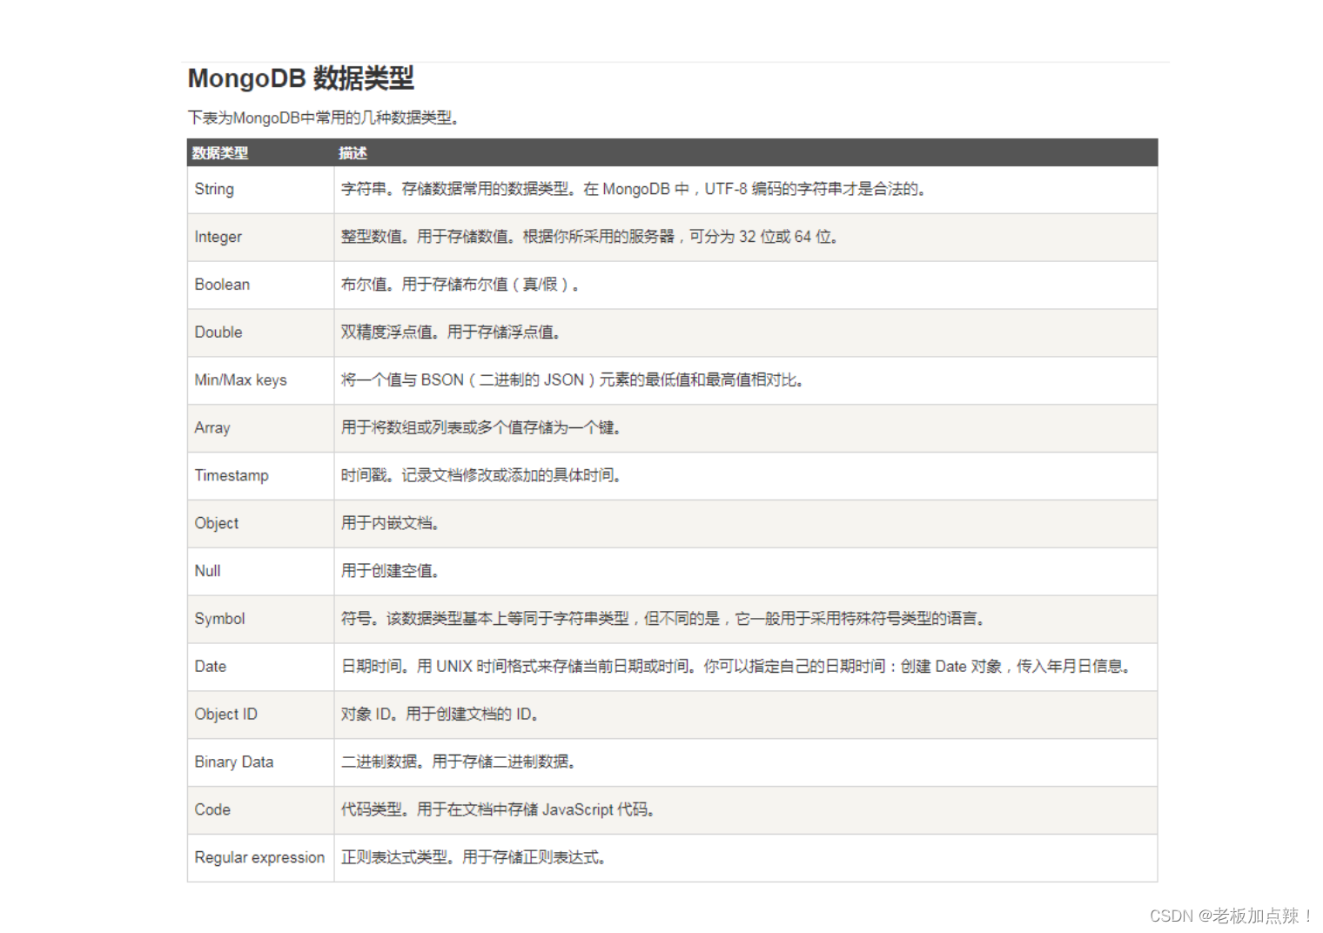Select the 'Regular expression' cell

tap(259, 858)
